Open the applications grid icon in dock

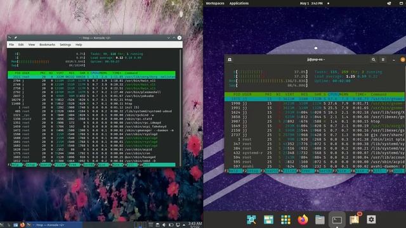(285, 220)
